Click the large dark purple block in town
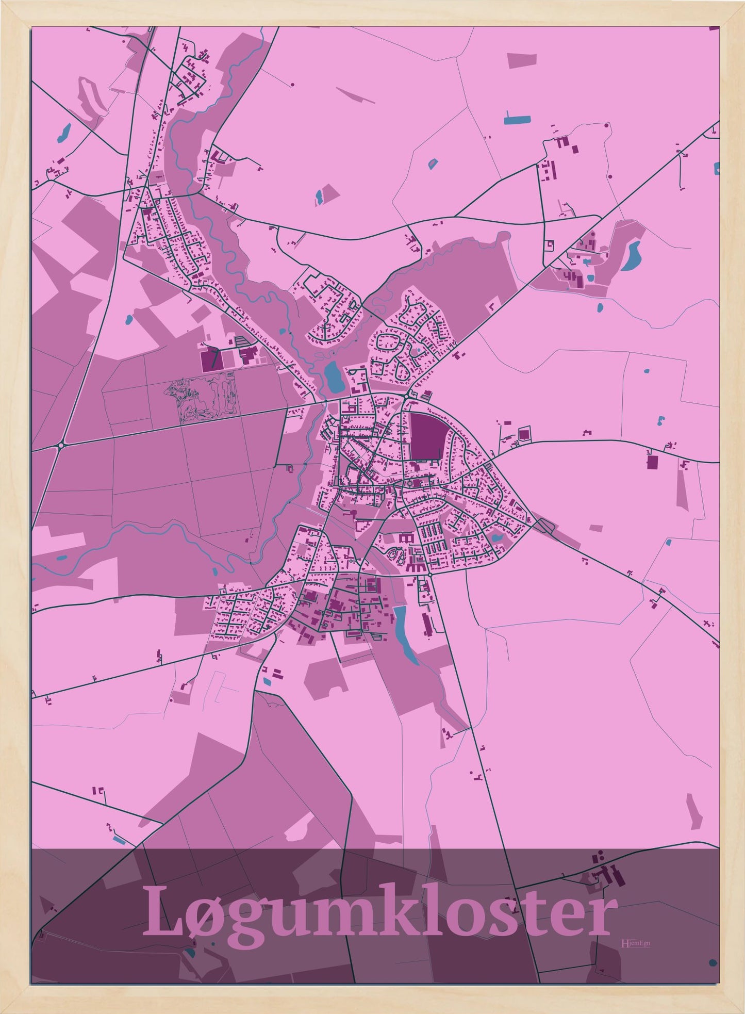The height and width of the screenshot is (1014, 745). tap(426, 436)
